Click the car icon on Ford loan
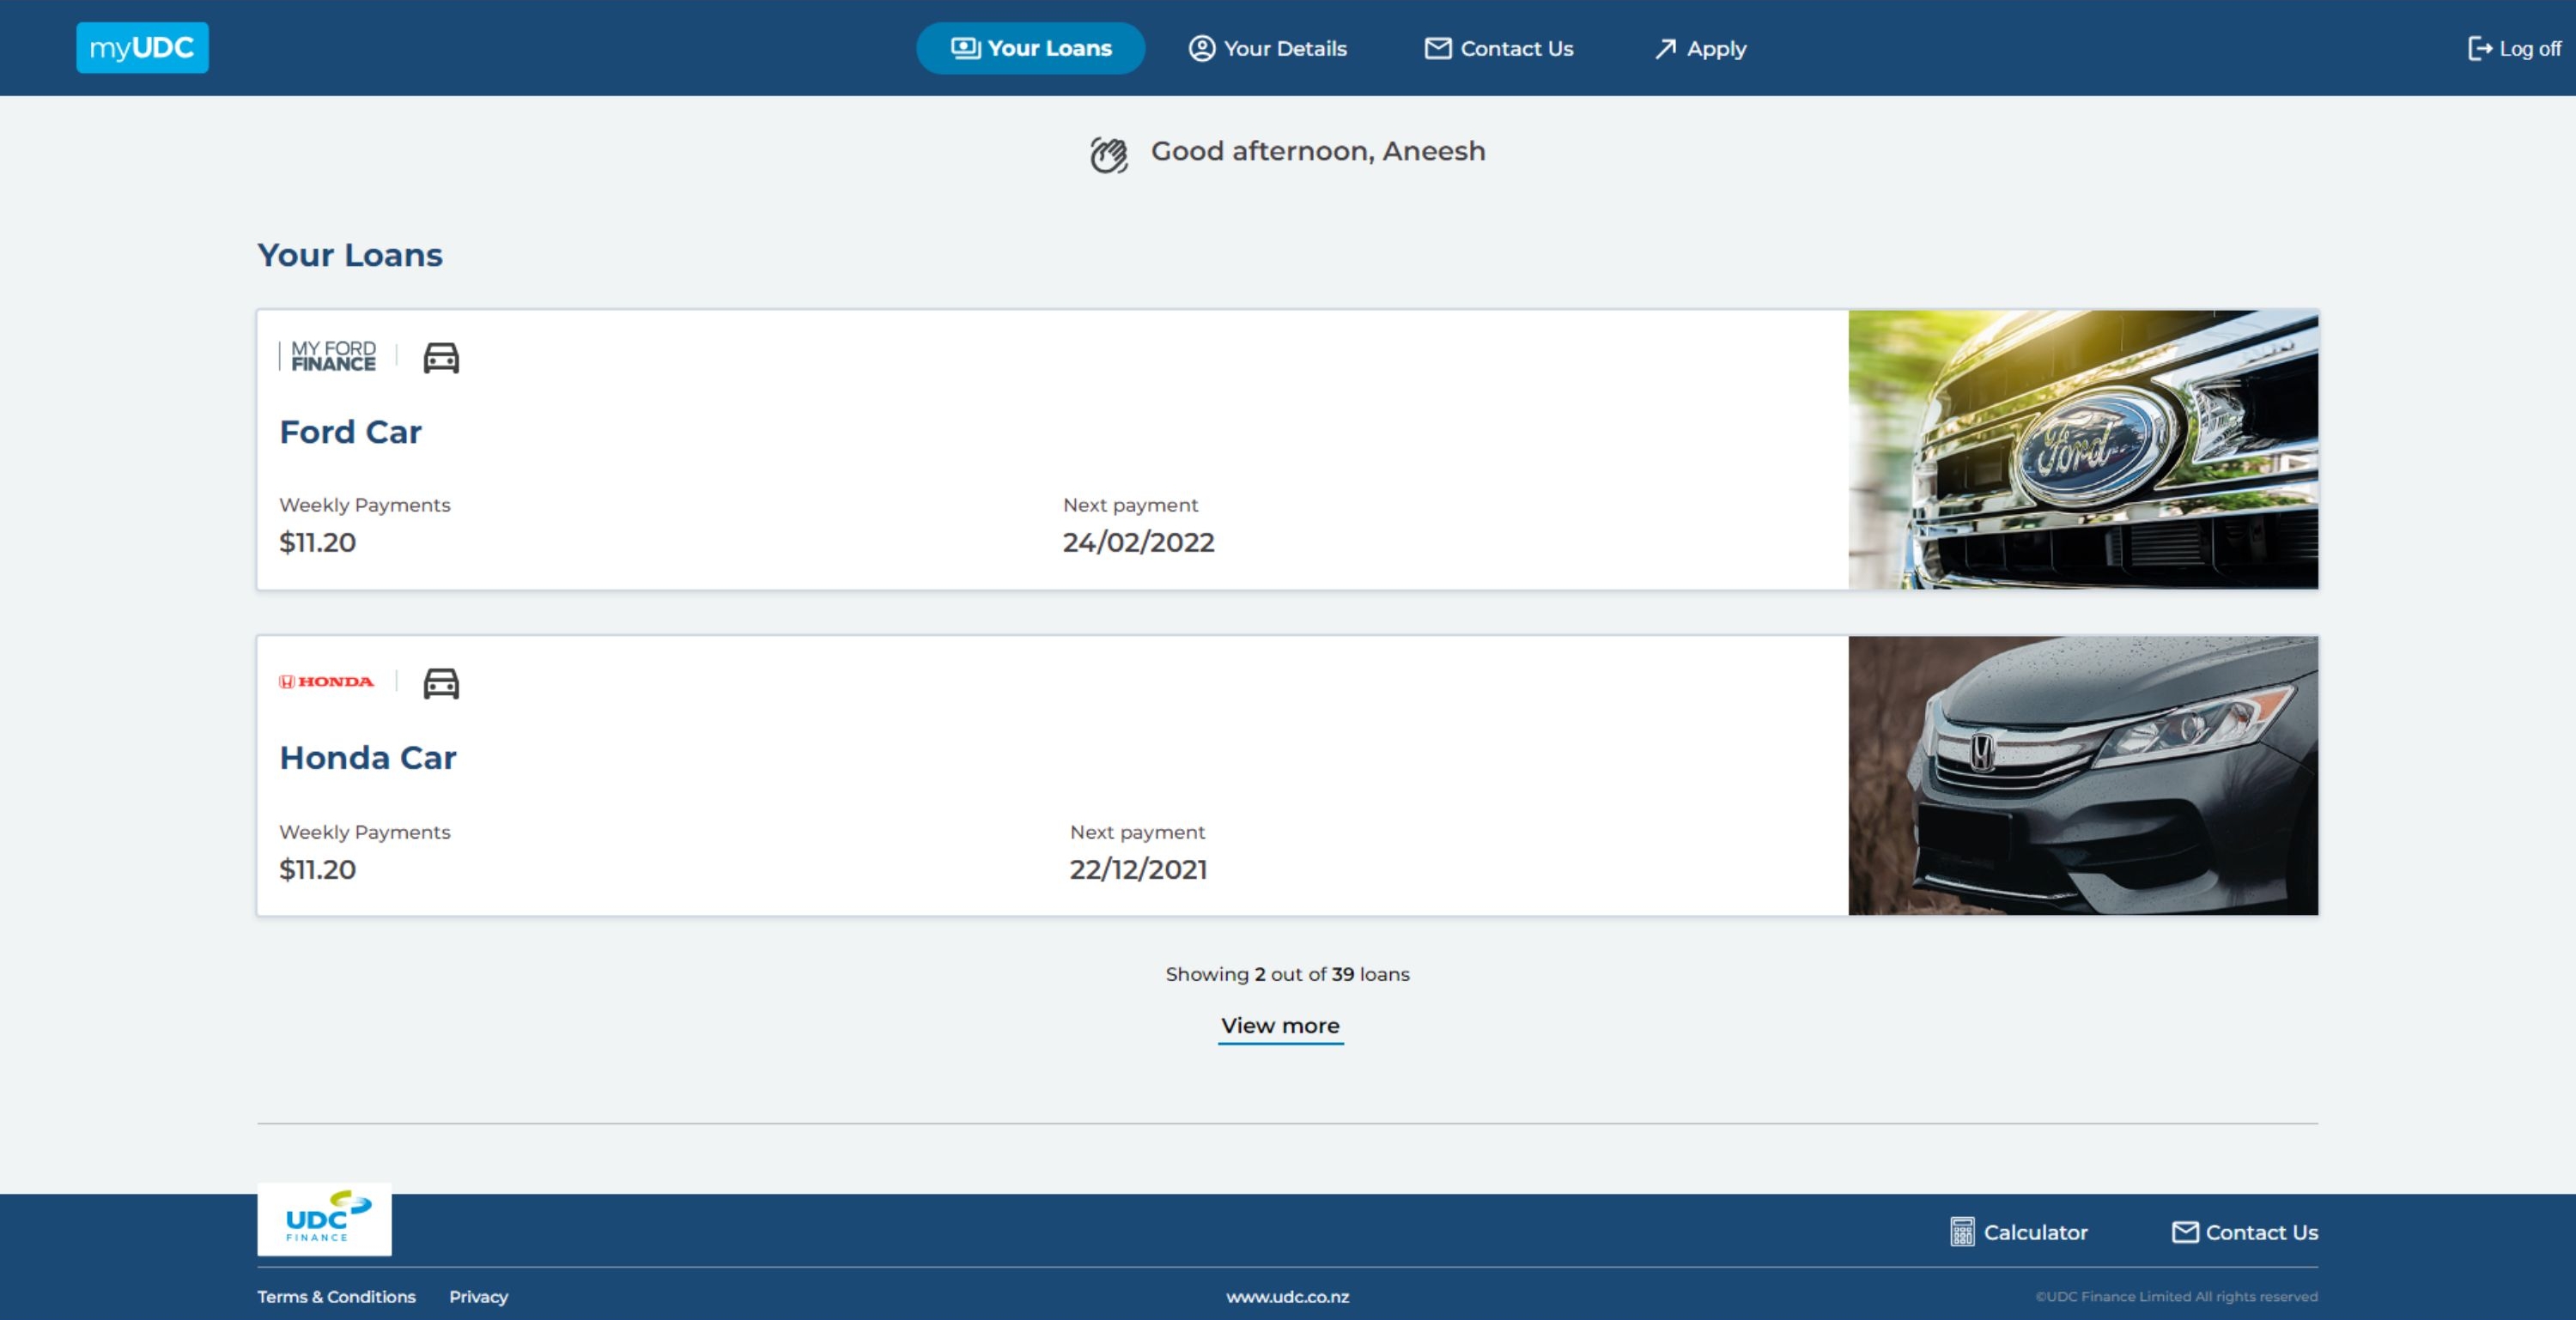 click(x=441, y=357)
